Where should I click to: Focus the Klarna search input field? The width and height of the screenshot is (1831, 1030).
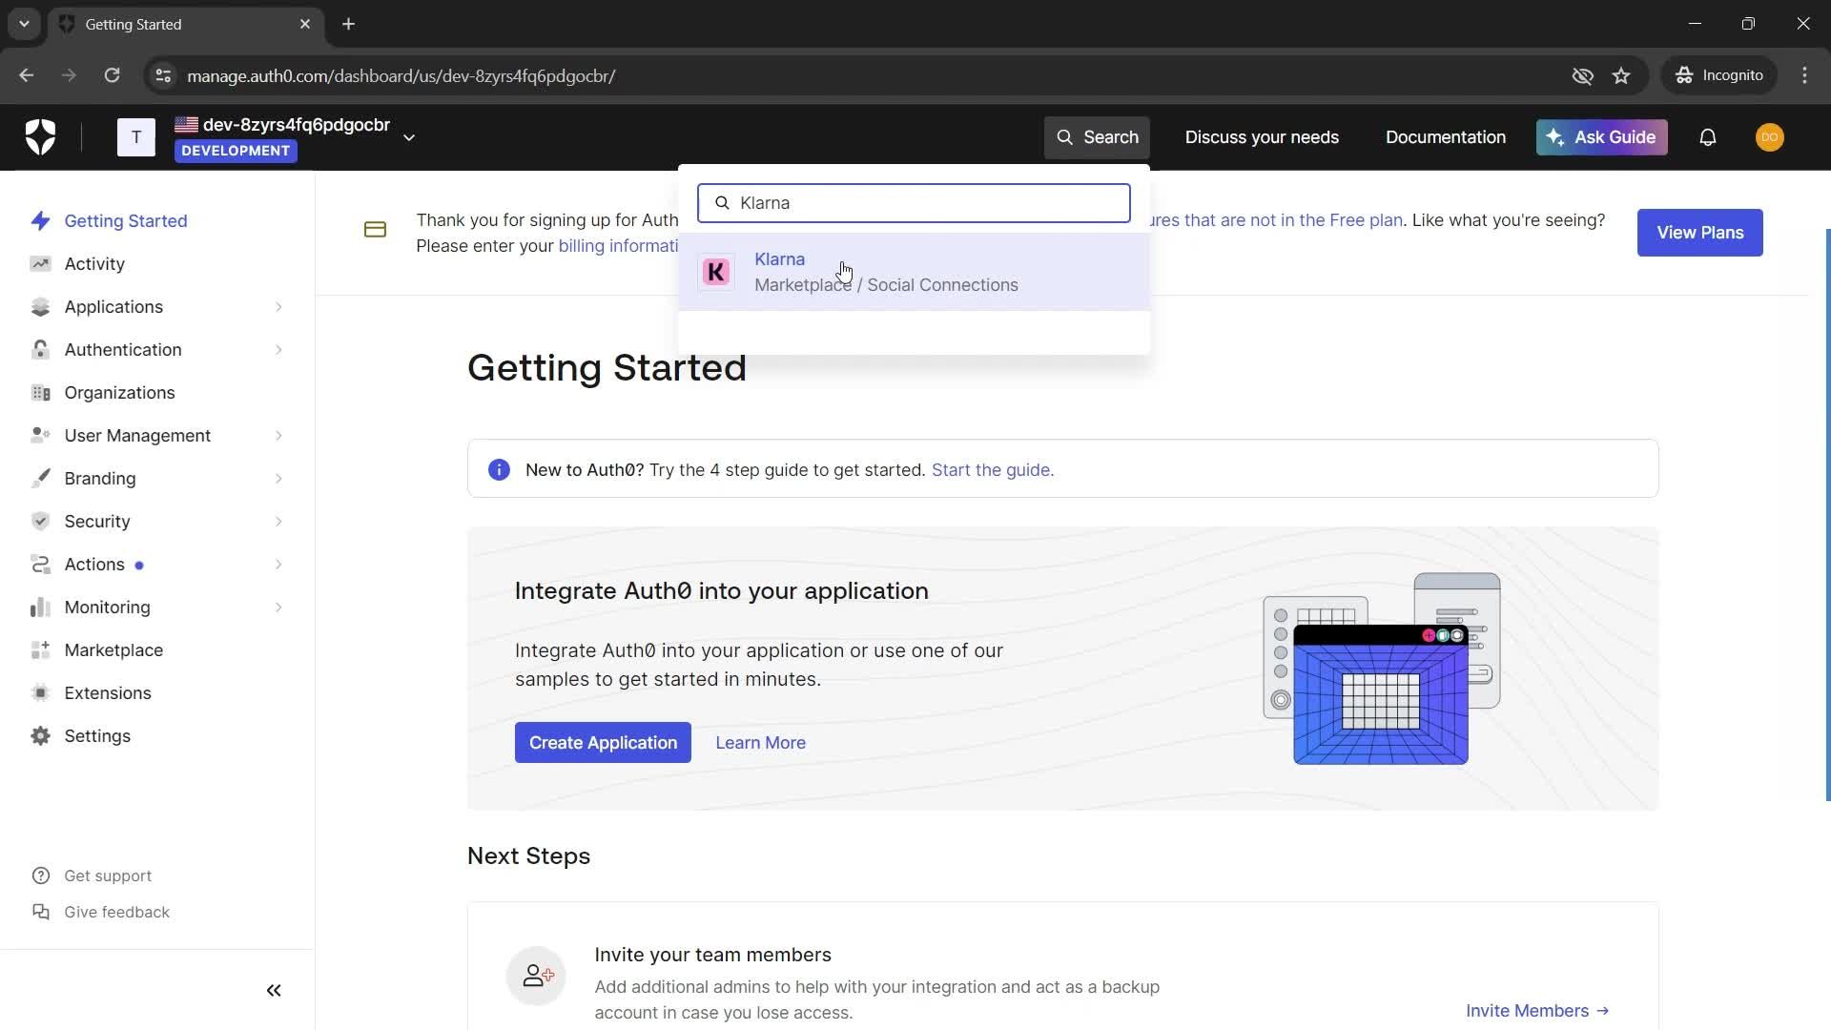pyautogui.click(x=914, y=203)
